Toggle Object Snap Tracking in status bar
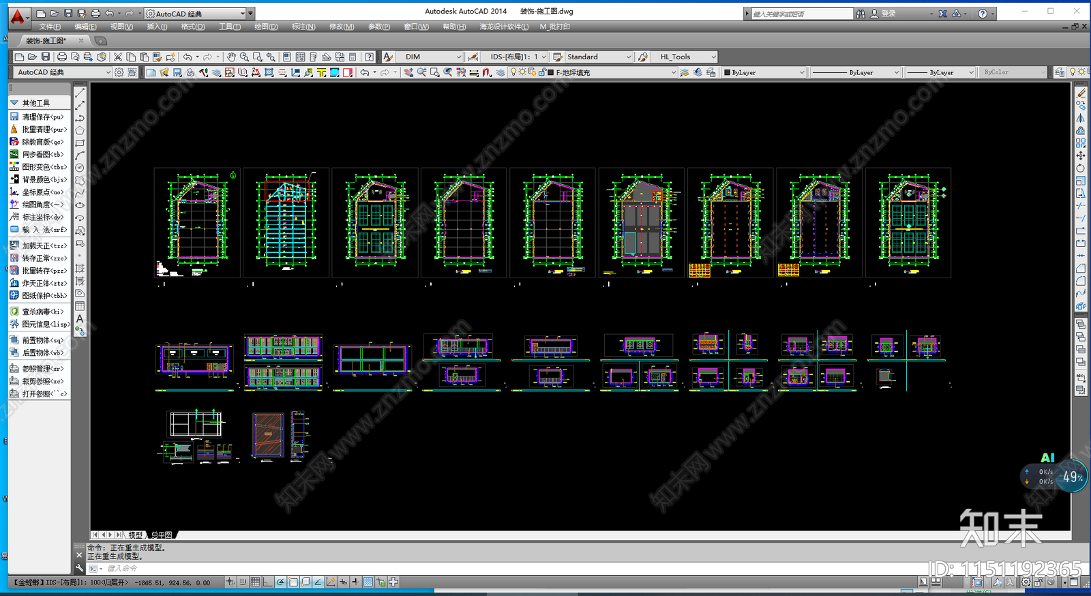The height and width of the screenshot is (596, 1091). pos(318,582)
